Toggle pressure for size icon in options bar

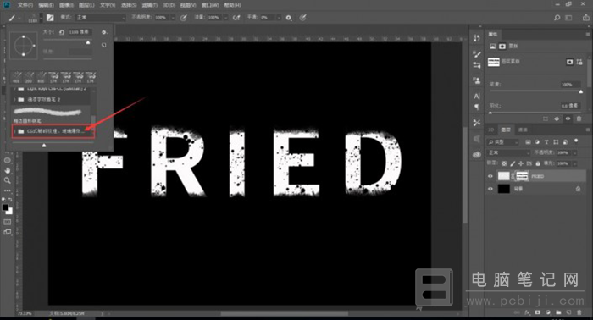tap(303, 18)
